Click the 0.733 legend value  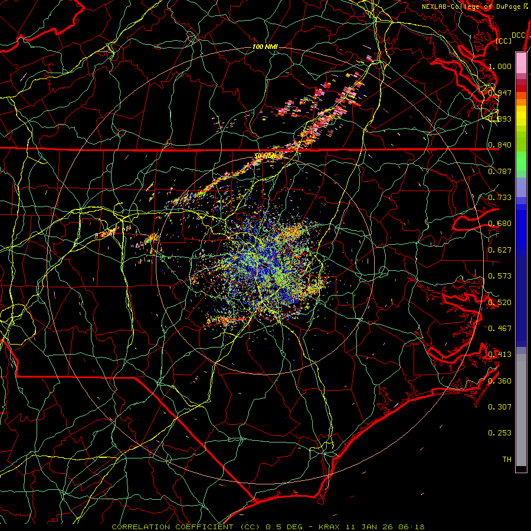[x=500, y=198]
